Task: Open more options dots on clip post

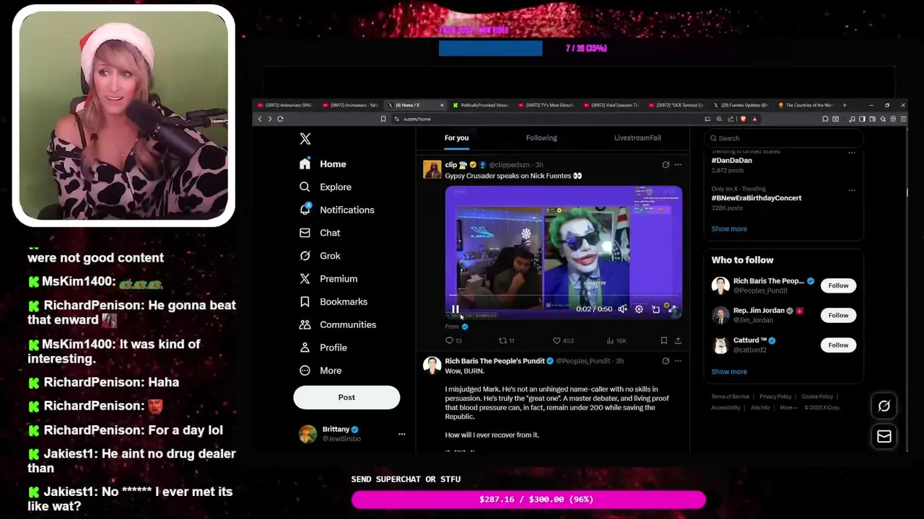Action: coord(678,165)
